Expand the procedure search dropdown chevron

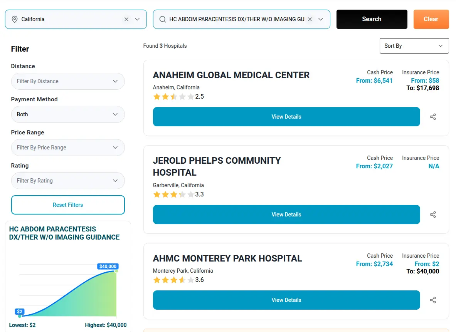tap(321, 19)
